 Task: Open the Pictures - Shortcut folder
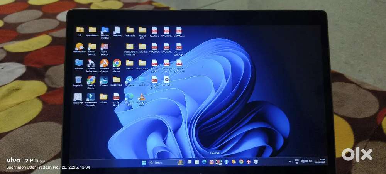[105, 30]
